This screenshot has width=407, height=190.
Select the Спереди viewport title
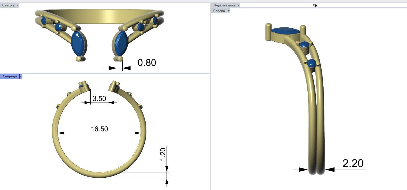point(9,76)
